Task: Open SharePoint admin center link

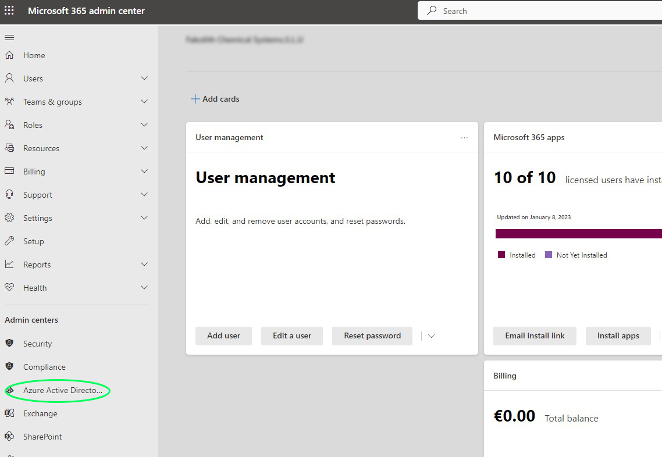Action: pyautogui.click(x=42, y=437)
